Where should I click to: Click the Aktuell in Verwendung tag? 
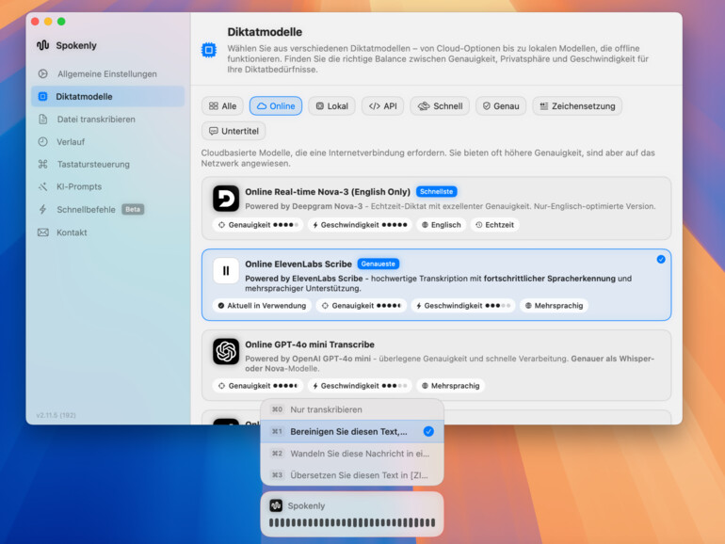click(x=262, y=306)
